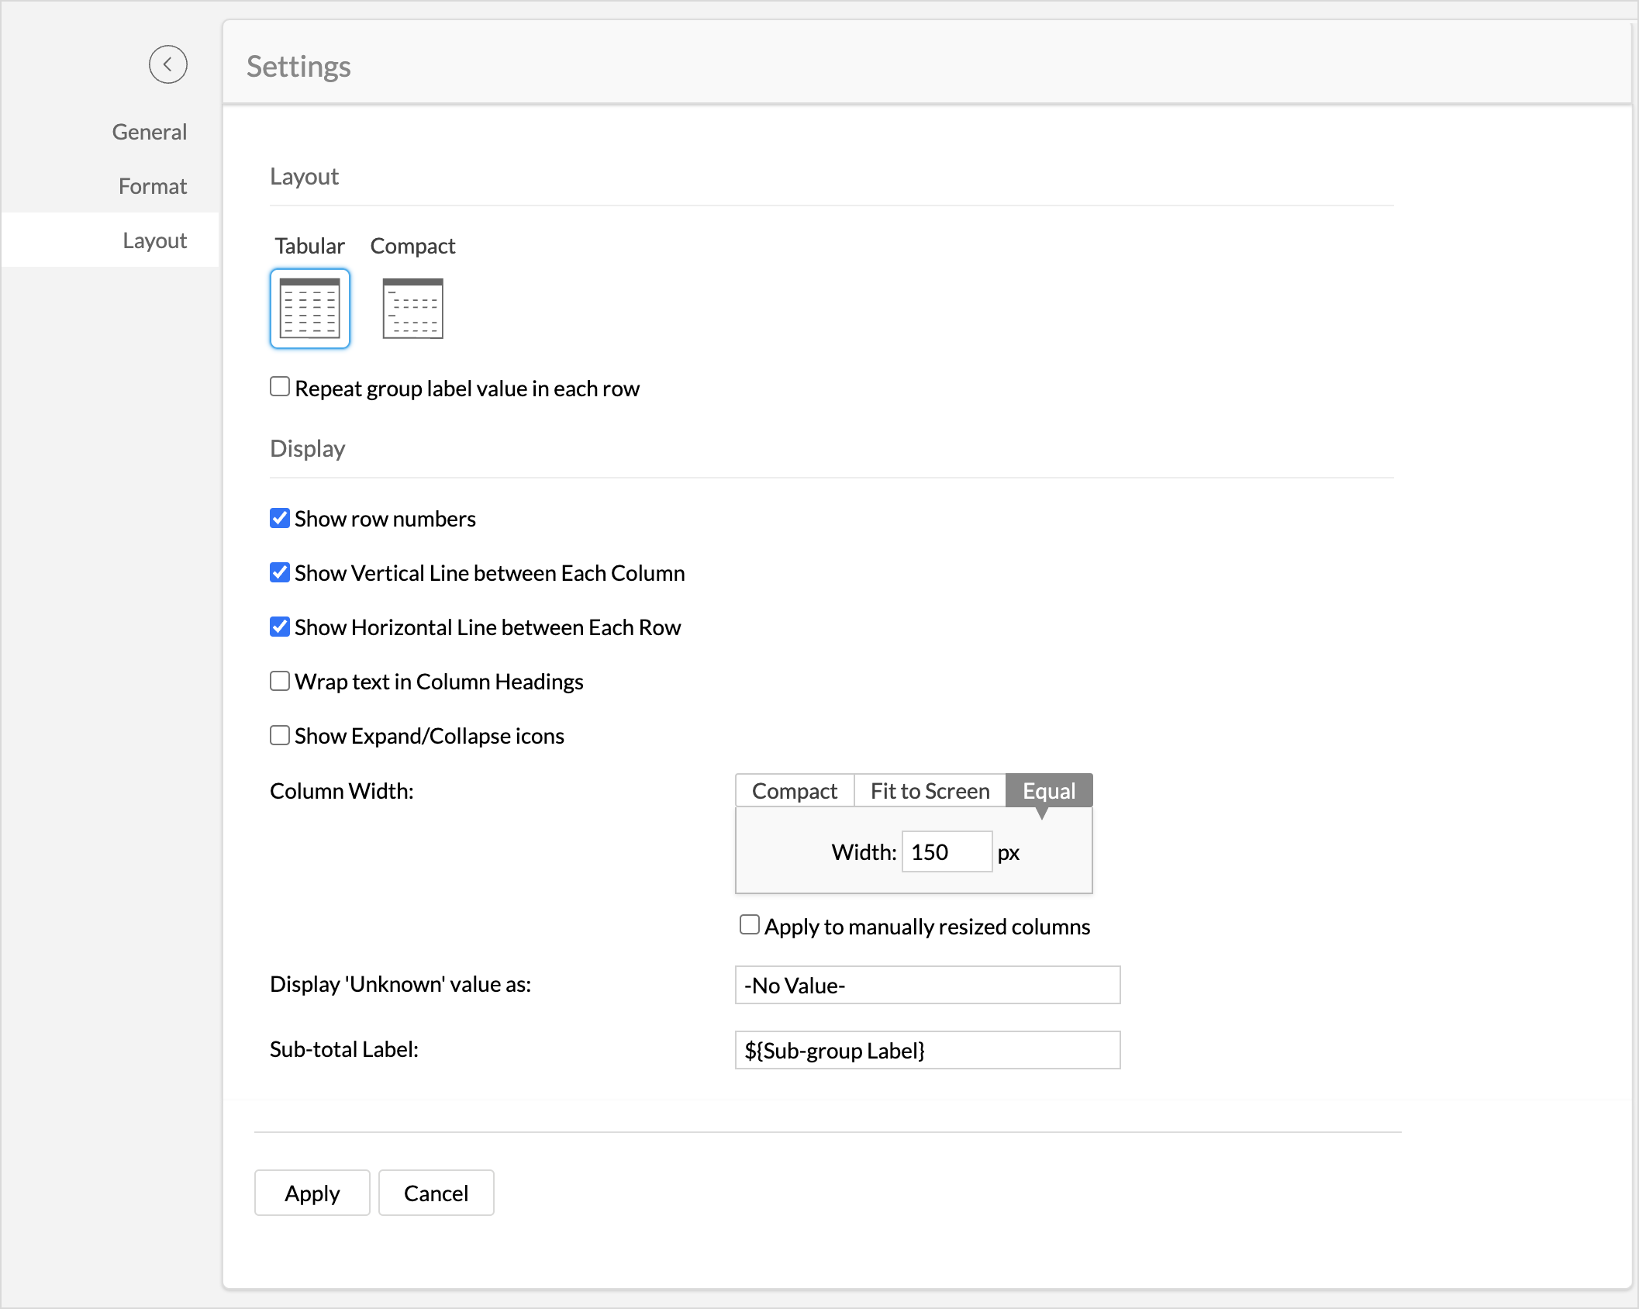Enable Repeat group label value in each row

click(x=279, y=385)
